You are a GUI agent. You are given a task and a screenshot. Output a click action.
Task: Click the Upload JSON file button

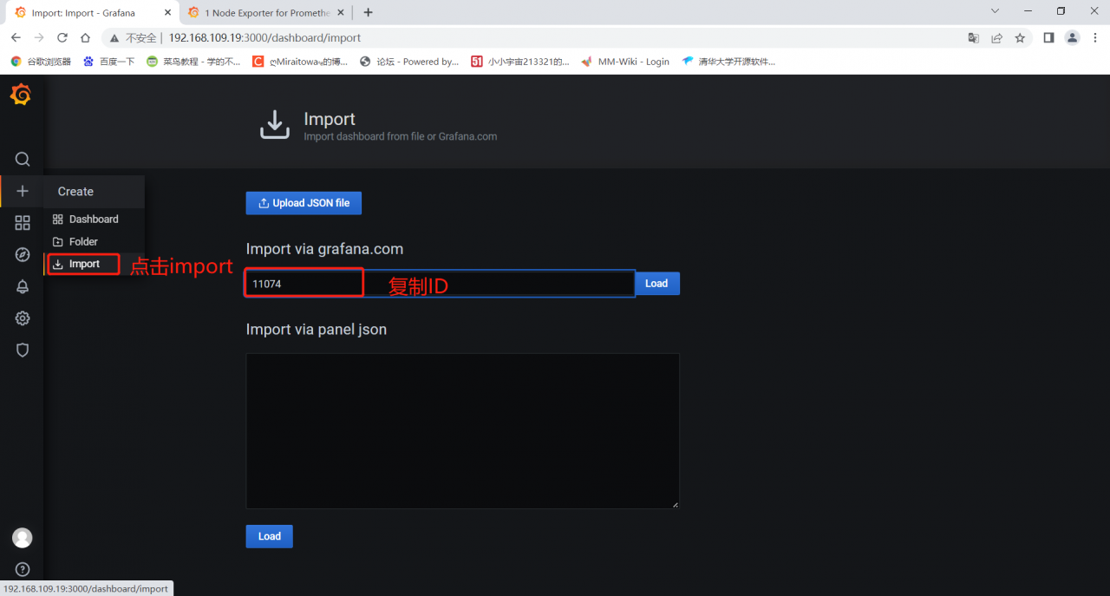coord(304,203)
